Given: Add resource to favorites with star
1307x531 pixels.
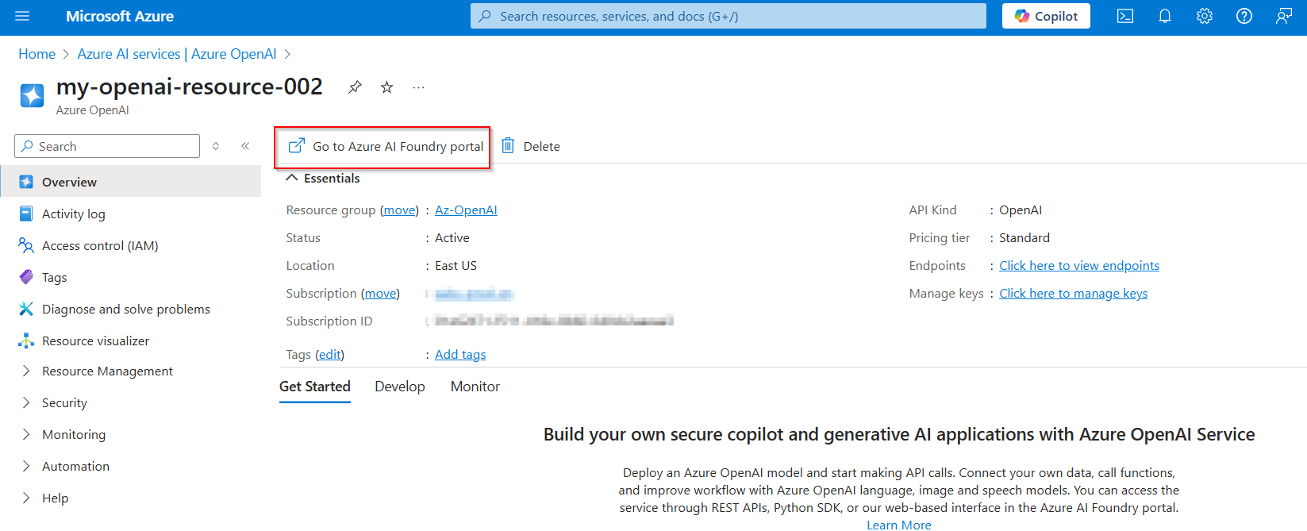Looking at the screenshot, I should 386,87.
